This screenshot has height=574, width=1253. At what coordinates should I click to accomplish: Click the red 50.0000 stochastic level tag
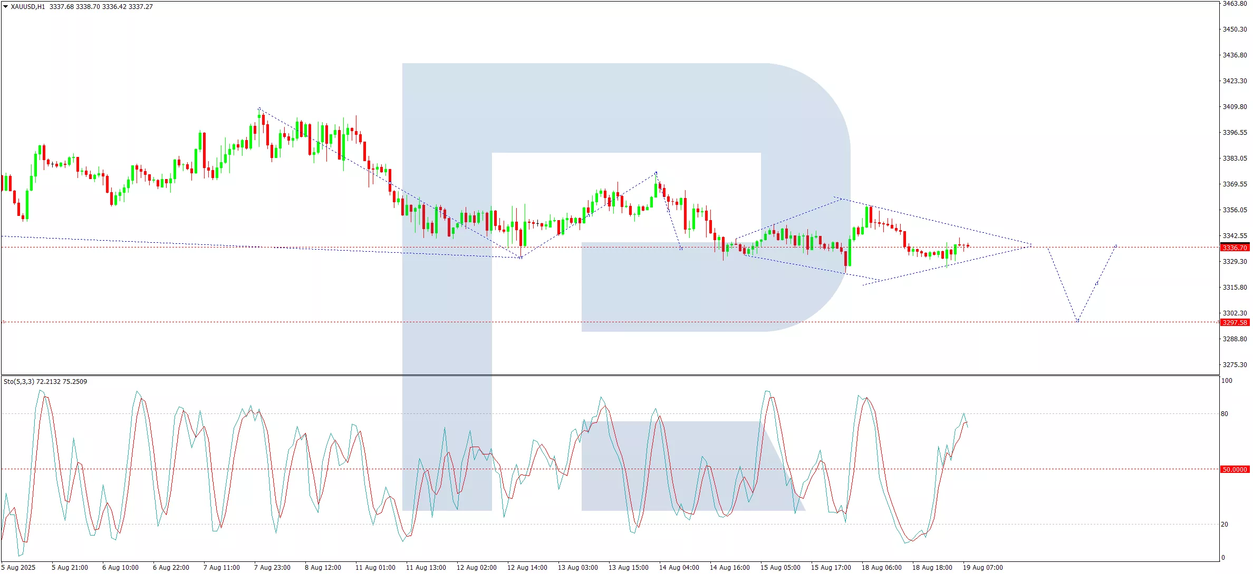click(1235, 469)
